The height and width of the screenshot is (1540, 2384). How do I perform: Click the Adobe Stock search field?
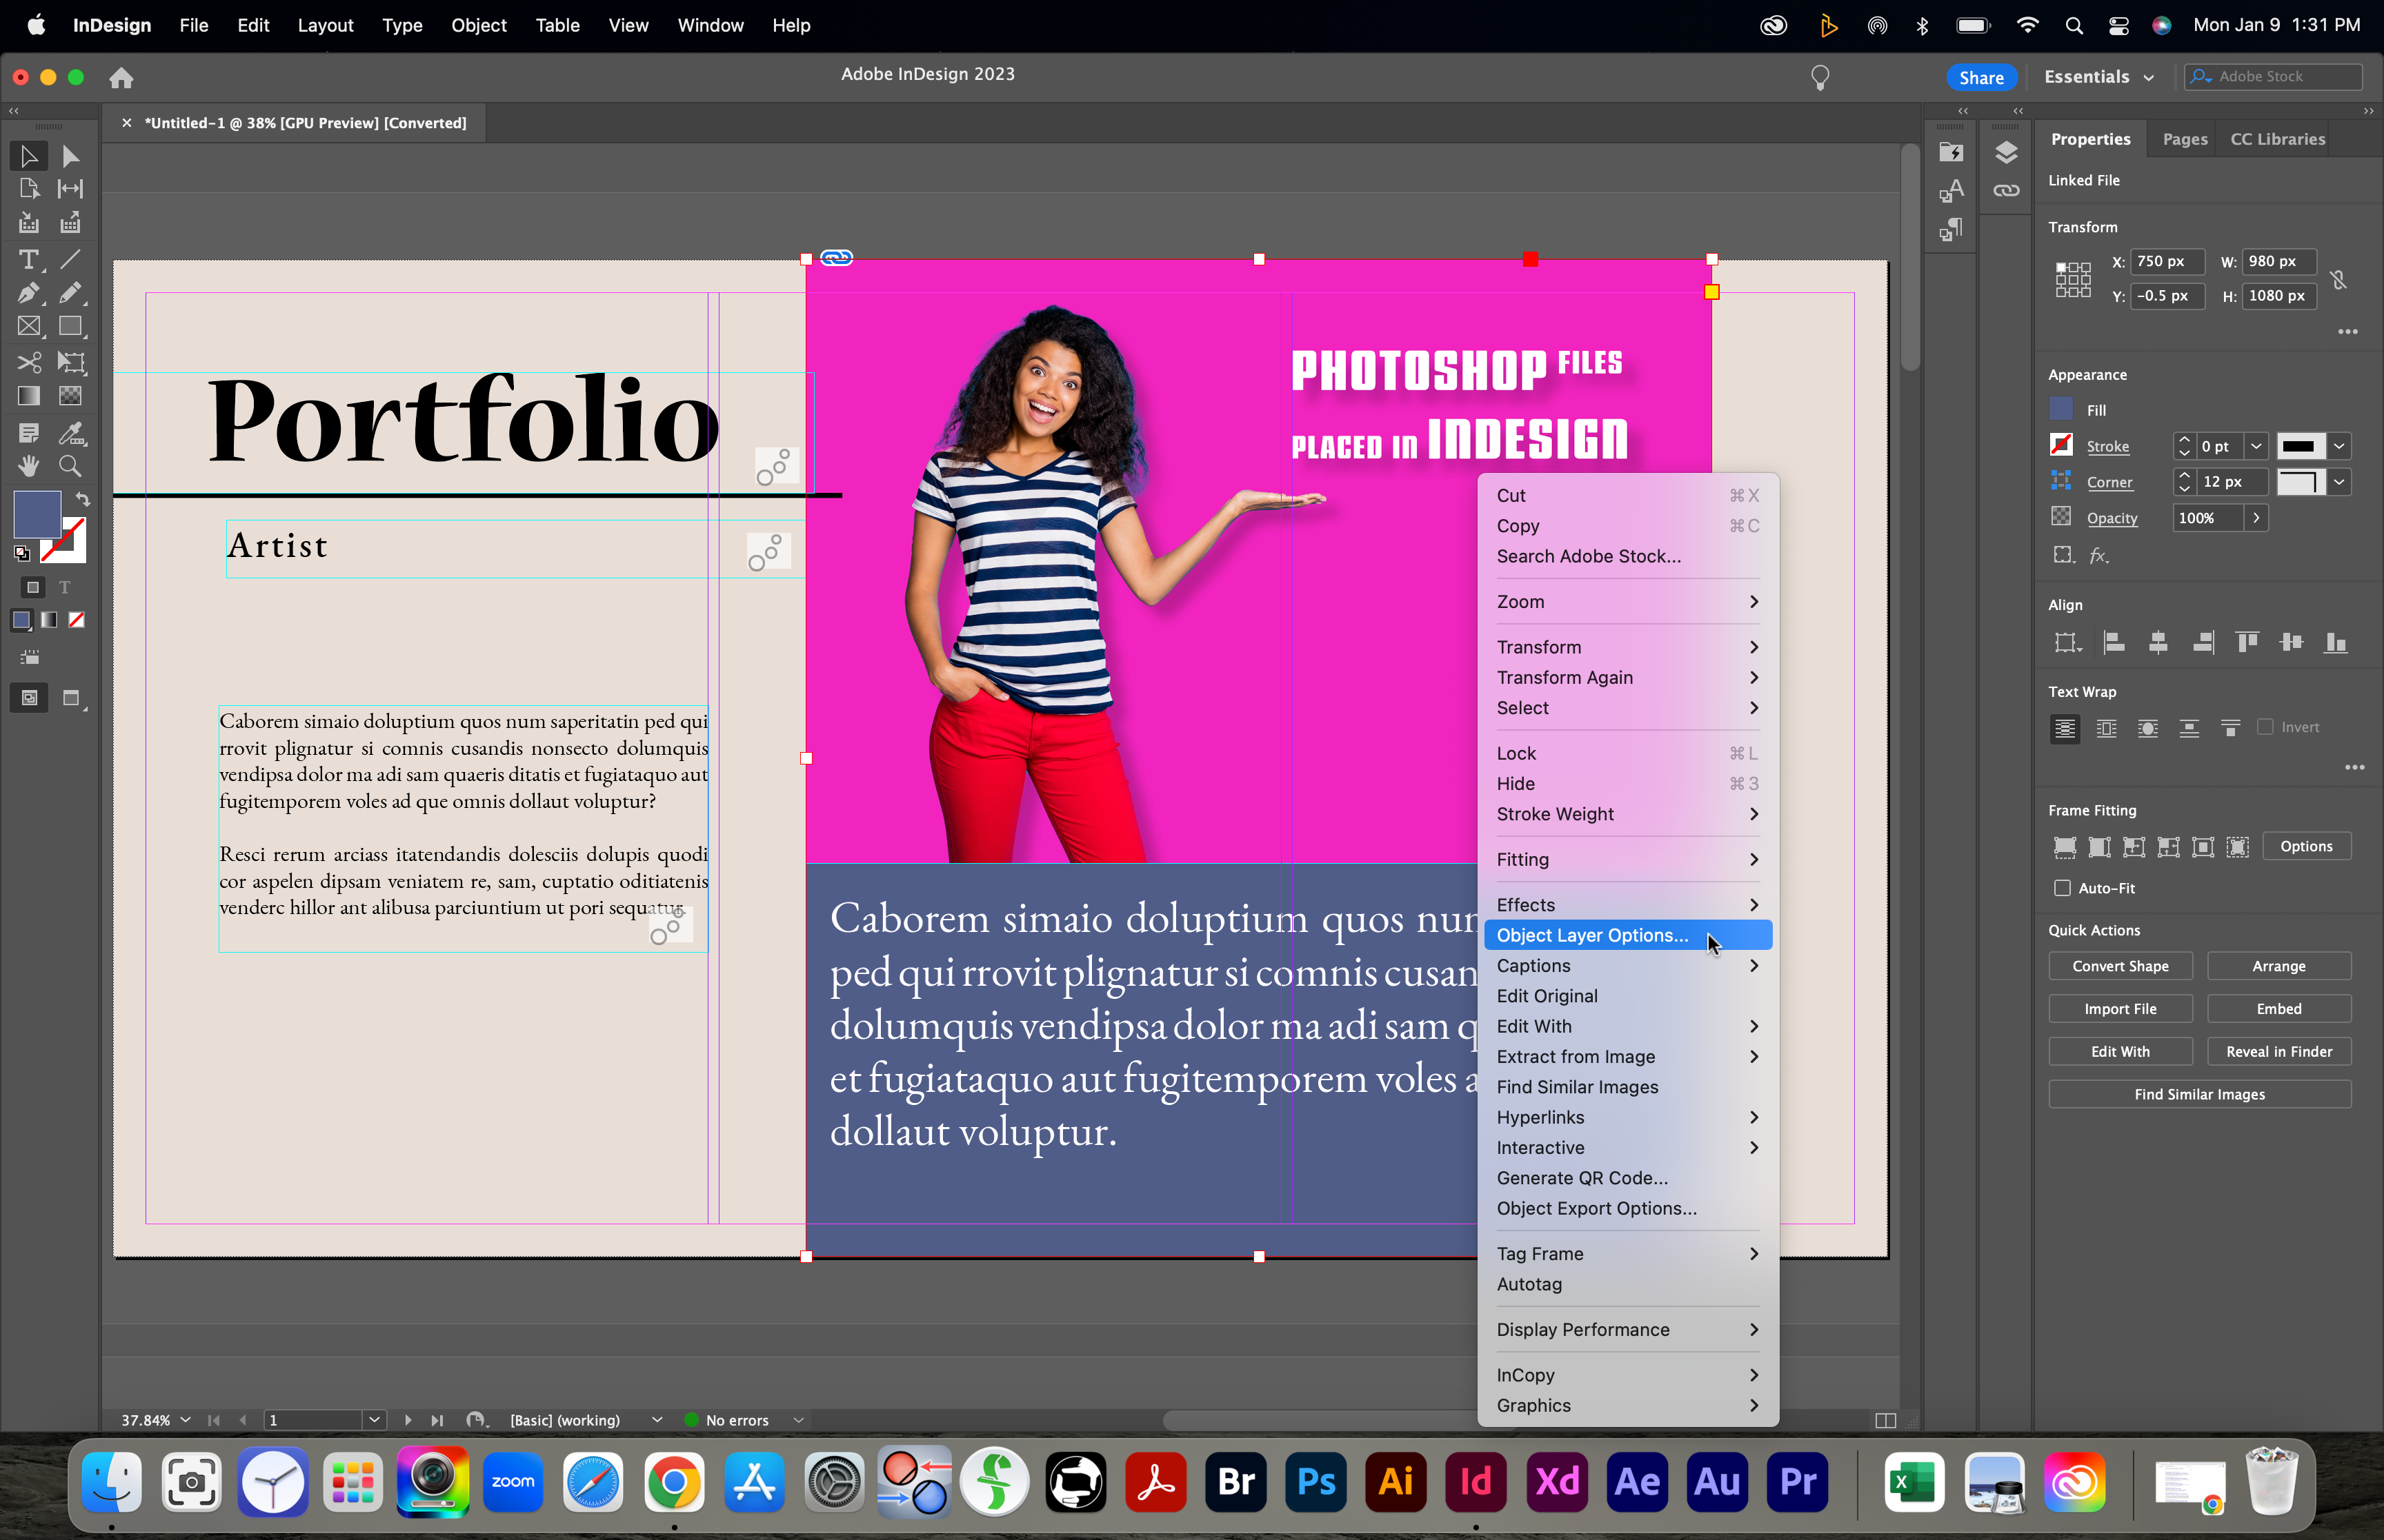pos(2274,77)
